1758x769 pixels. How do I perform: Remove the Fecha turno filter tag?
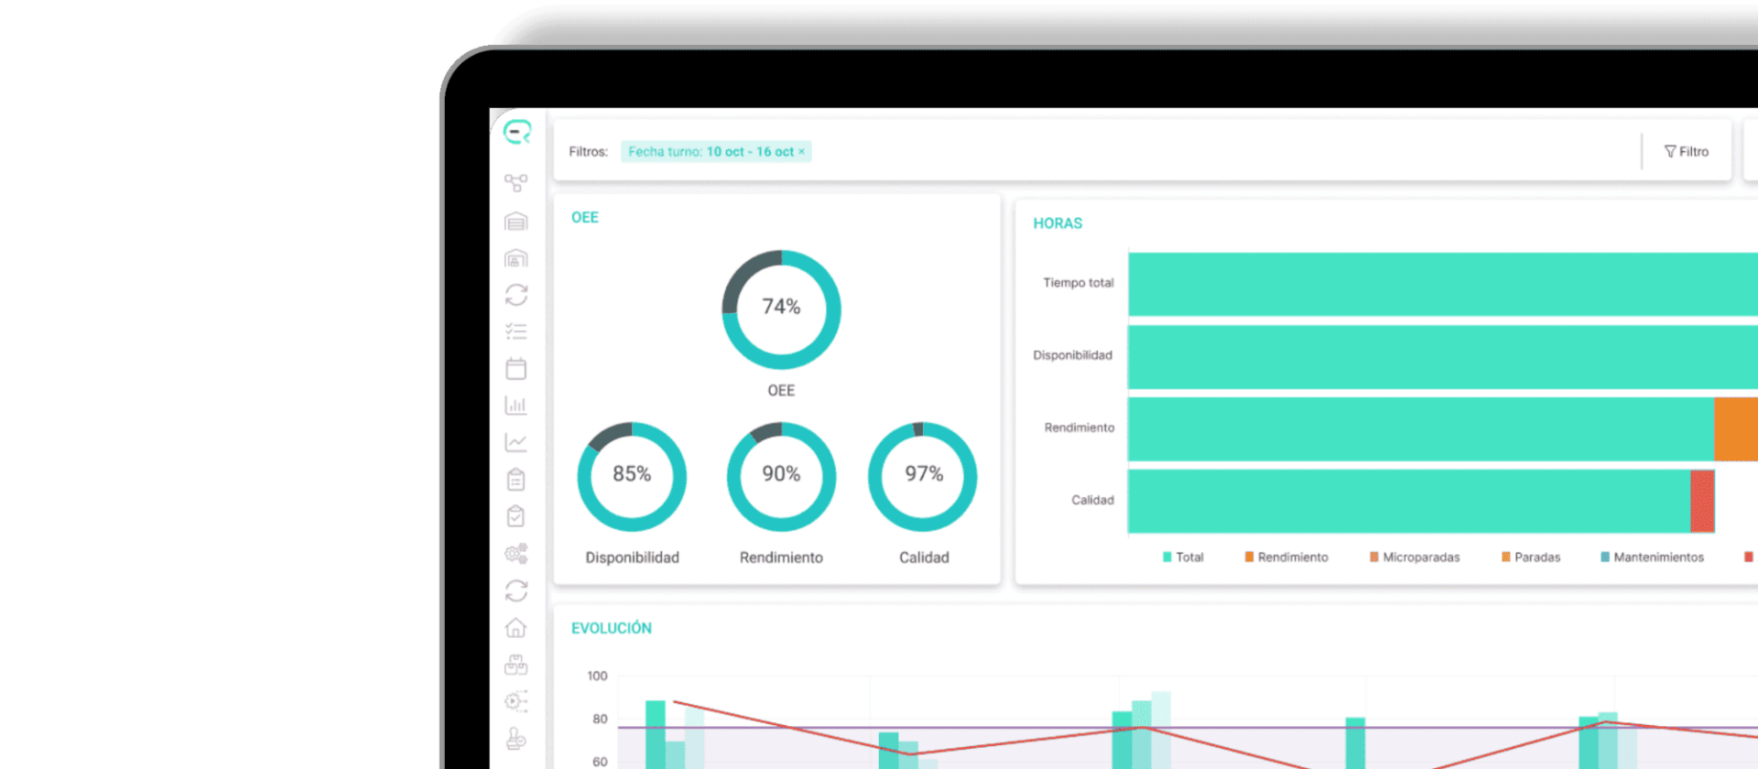click(801, 152)
